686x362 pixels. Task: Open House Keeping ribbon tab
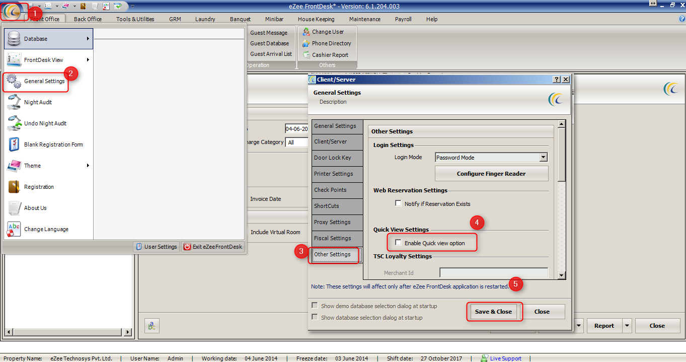[x=316, y=19]
